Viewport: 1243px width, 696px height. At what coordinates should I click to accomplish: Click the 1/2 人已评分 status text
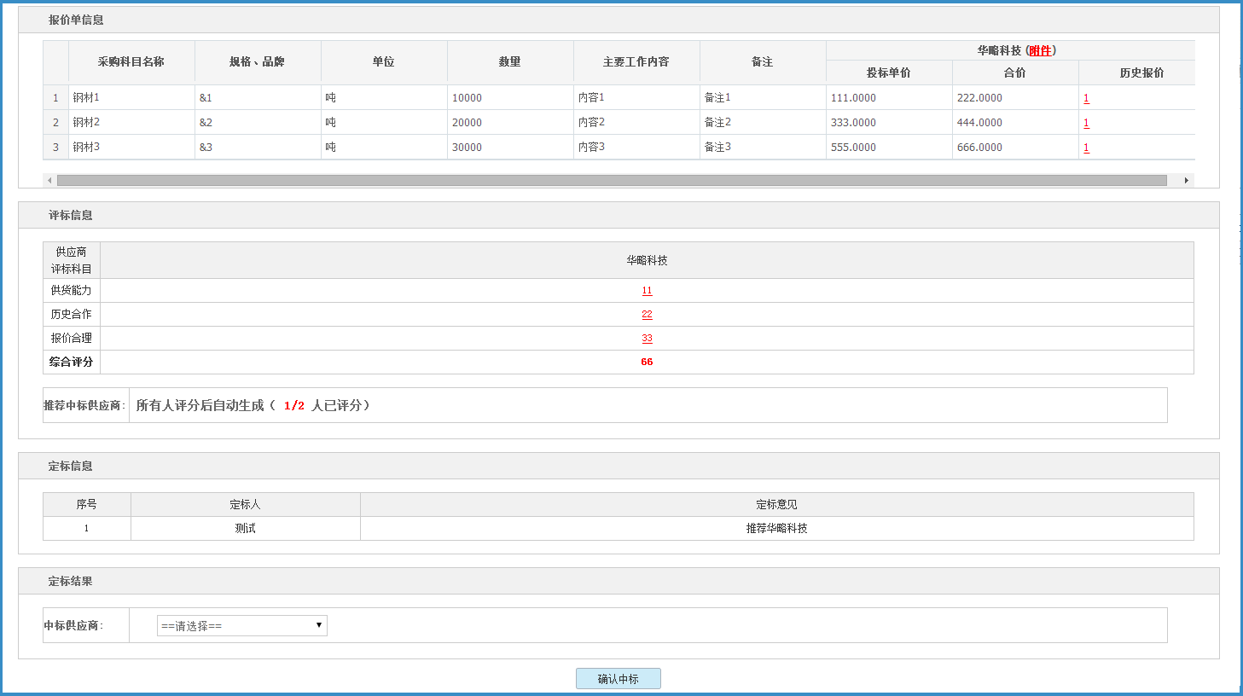coord(326,405)
